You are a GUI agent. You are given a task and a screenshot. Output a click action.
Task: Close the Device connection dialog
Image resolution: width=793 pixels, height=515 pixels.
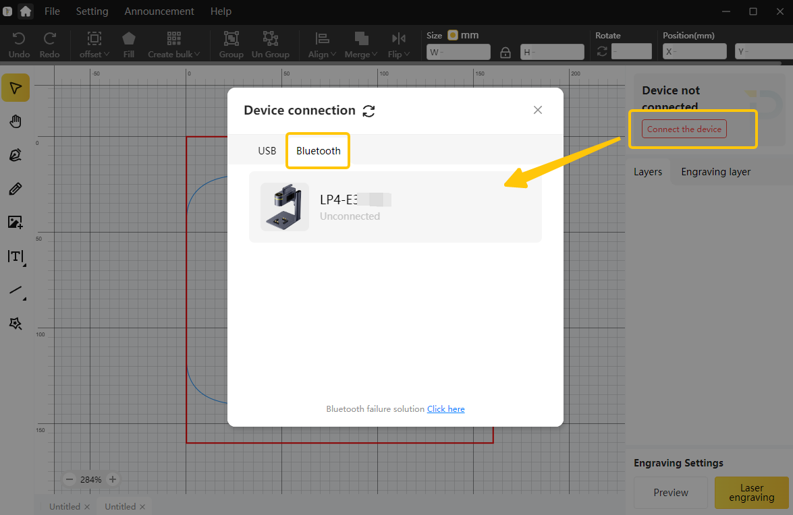[538, 110]
